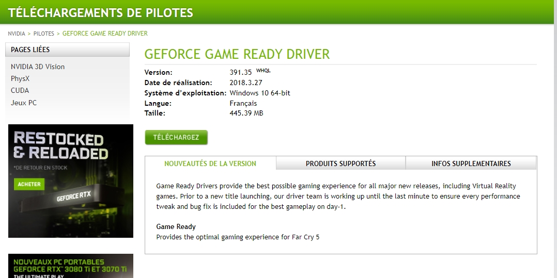Show the Infos Supplementaires tab

click(x=471, y=163)
